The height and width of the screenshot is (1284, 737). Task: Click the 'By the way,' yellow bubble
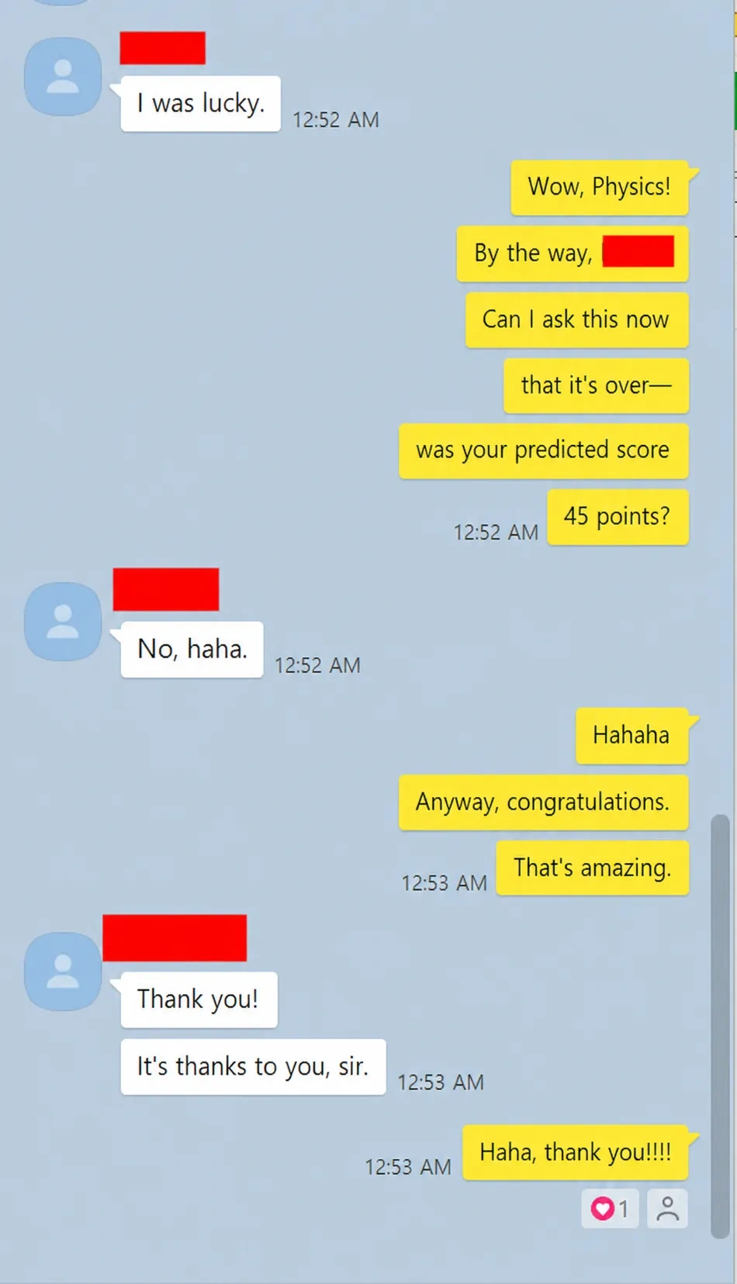pos(573,254)
